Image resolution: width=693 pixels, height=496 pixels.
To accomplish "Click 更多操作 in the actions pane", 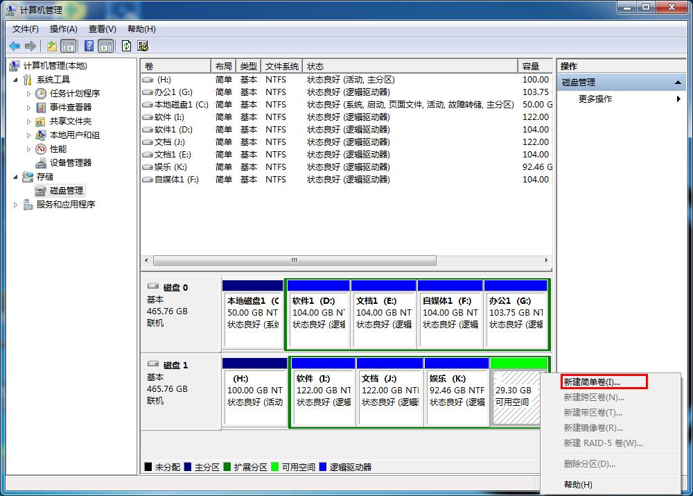I will point(595,99).
